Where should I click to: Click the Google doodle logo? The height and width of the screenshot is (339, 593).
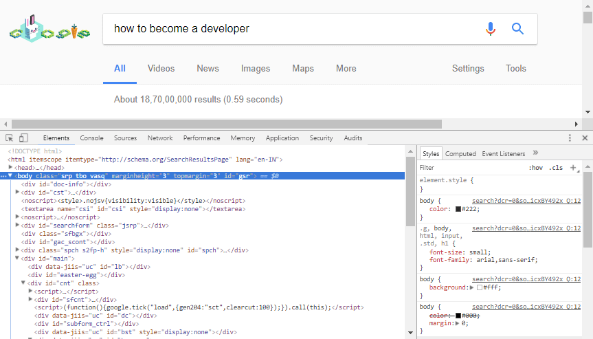coord(49,29)
